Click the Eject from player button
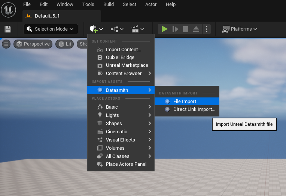 pyautogui.click(x=196, y=29)
